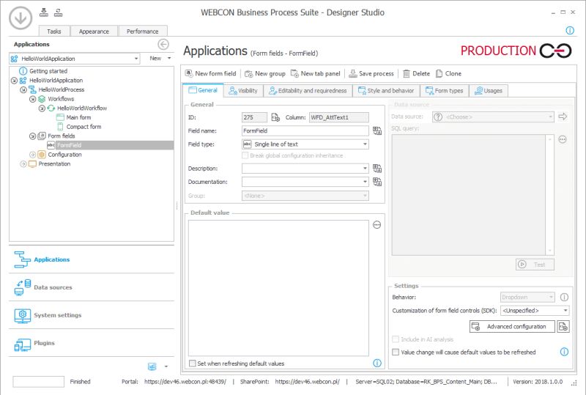Click the Delete toolbar button
Screen dimensions: 586x395
tap(416, 73)
